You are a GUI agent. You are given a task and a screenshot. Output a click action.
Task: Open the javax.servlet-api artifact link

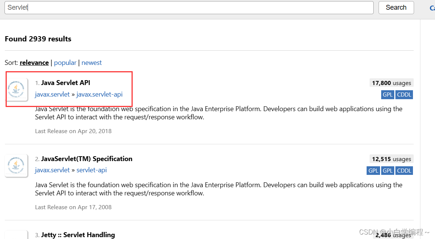click(x=99, y=94)
